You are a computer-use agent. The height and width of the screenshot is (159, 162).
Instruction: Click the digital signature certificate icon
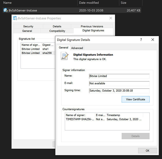coord(65,56)
